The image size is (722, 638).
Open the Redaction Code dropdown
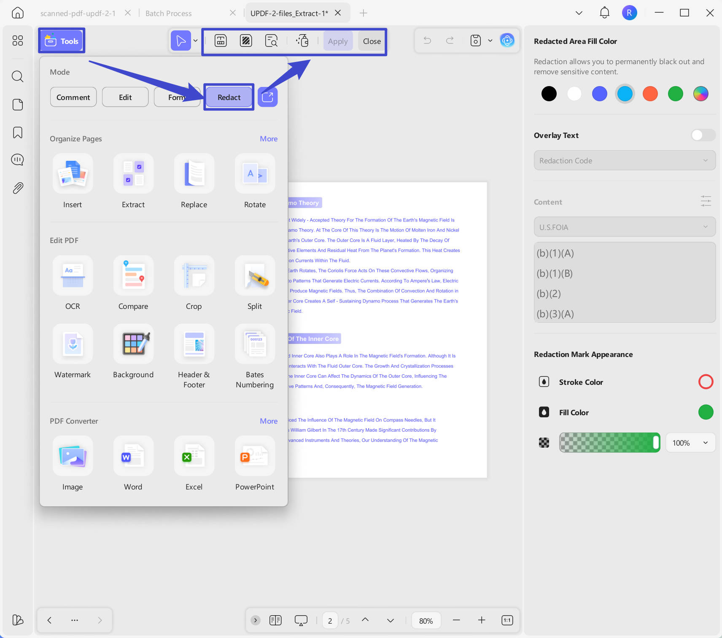click(625, 160)
